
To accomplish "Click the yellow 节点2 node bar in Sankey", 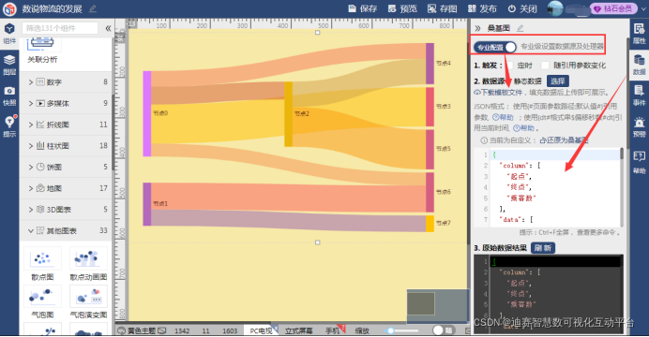I will pos(289,114).
